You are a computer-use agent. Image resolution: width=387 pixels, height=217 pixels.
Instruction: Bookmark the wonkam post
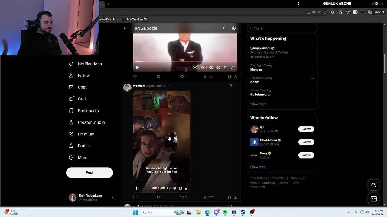(x=229, y=197)
